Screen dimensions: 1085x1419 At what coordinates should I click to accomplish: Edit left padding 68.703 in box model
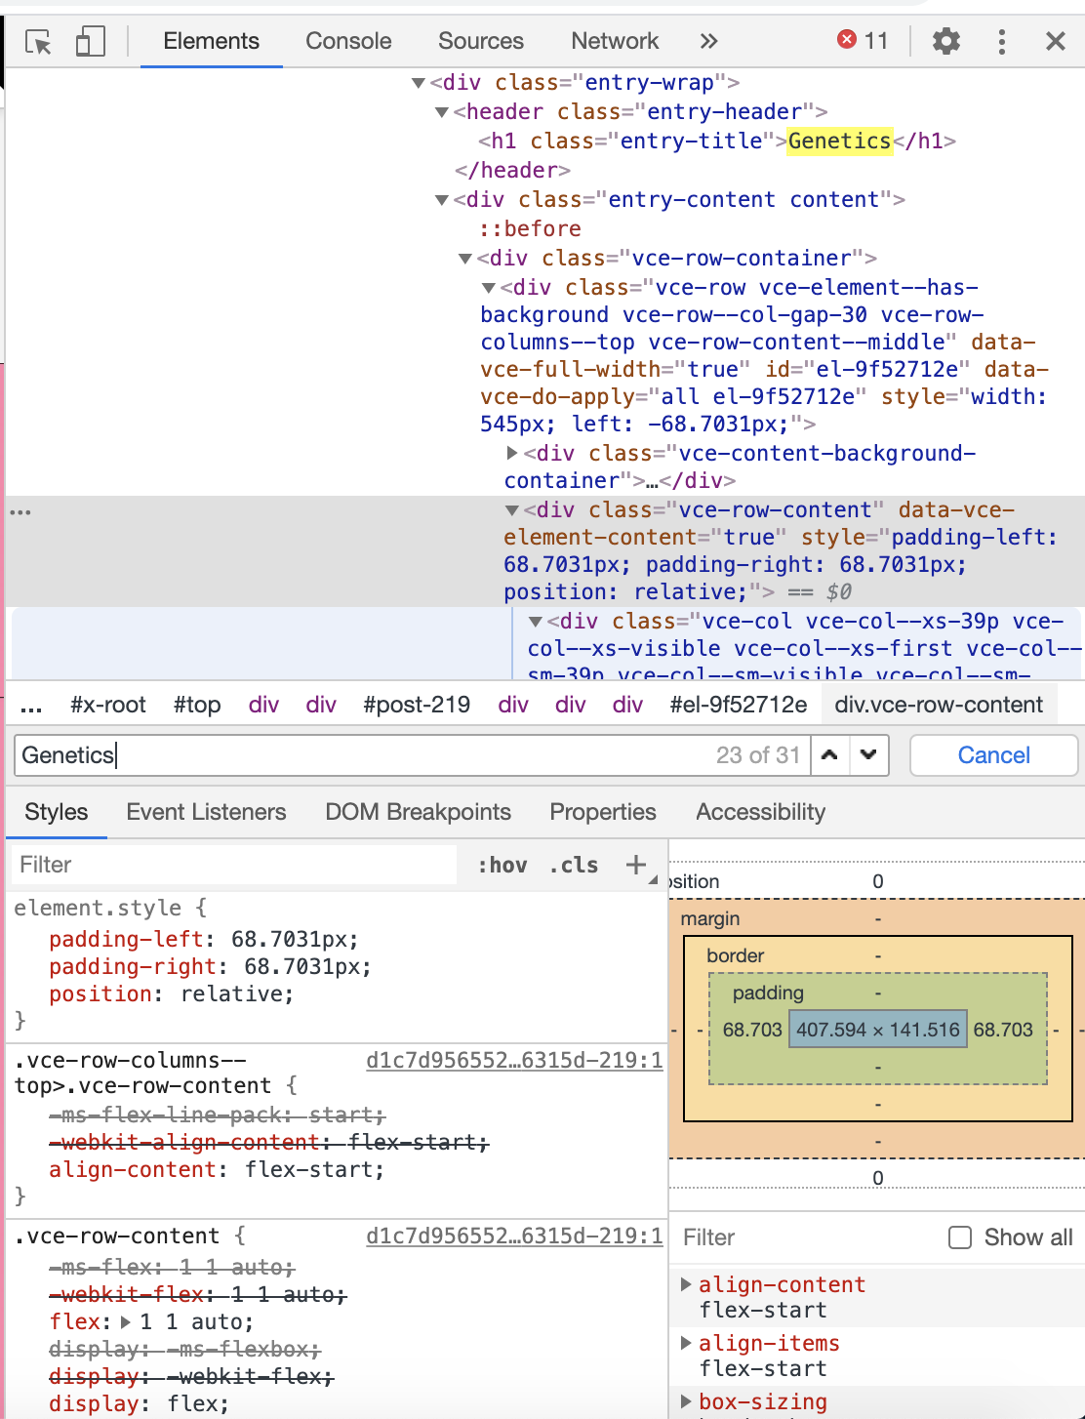coord(752,1030)
